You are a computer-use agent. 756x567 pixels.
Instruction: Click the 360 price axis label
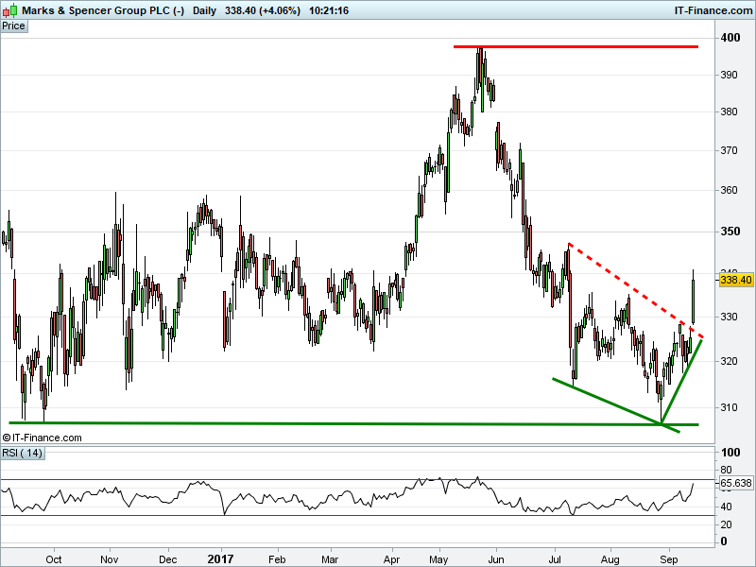[729, 190]
